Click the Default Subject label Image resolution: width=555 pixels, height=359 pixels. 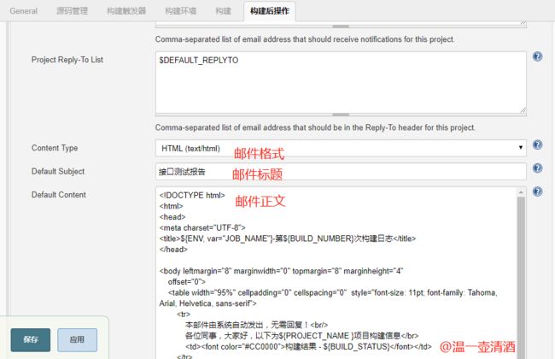pyautogui.click(x=58, y=171)
